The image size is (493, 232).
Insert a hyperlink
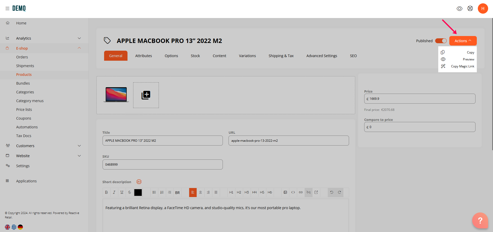pos(301,192)
